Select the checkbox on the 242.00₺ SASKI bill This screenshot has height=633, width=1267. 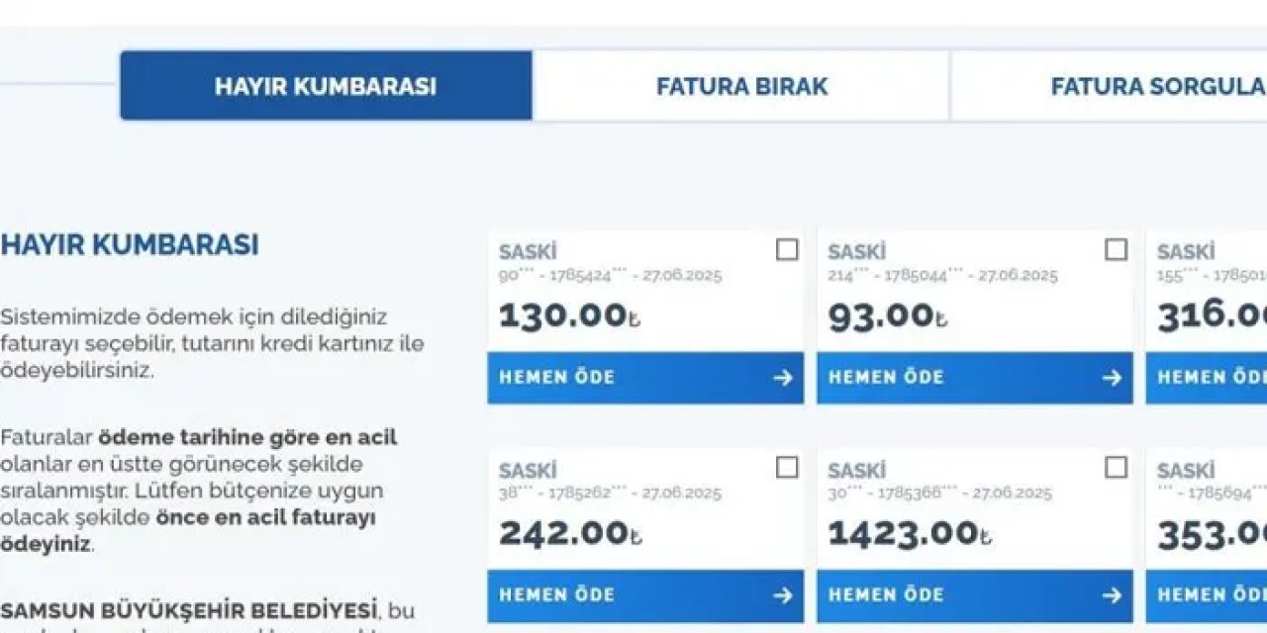[x=789, y=468]
